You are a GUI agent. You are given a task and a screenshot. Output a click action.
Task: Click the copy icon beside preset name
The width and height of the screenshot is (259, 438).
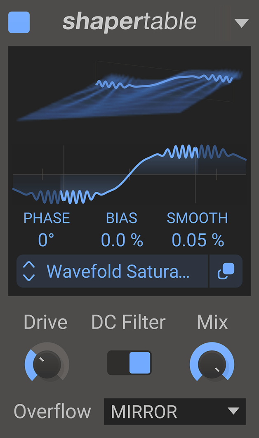coord(226,271)
